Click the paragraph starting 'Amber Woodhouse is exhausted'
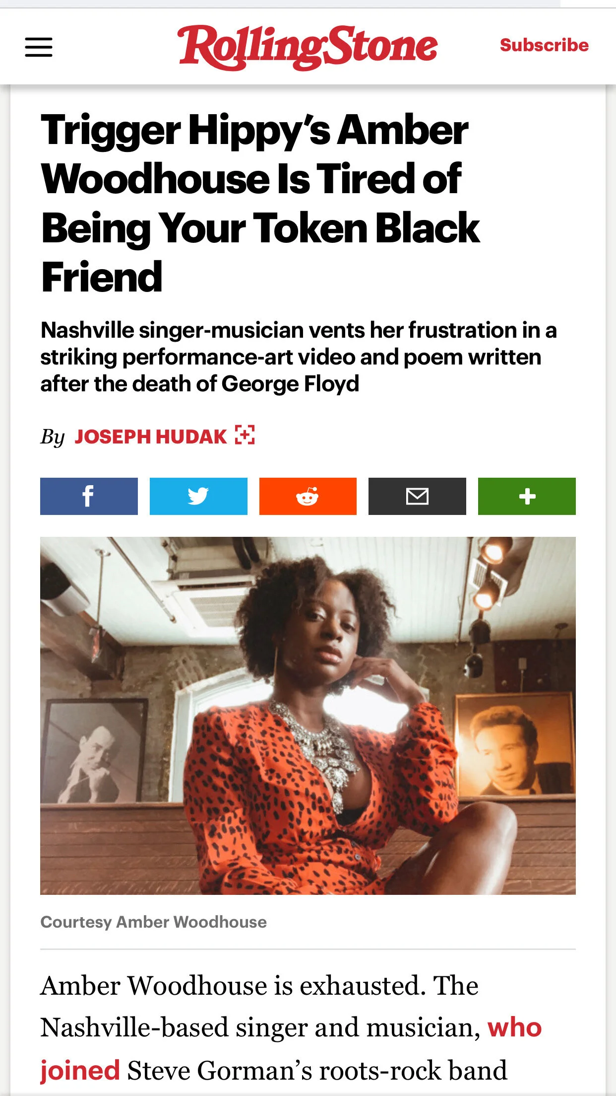The height and width of the screenshot is (1096, 616). tap(291, 1028)
